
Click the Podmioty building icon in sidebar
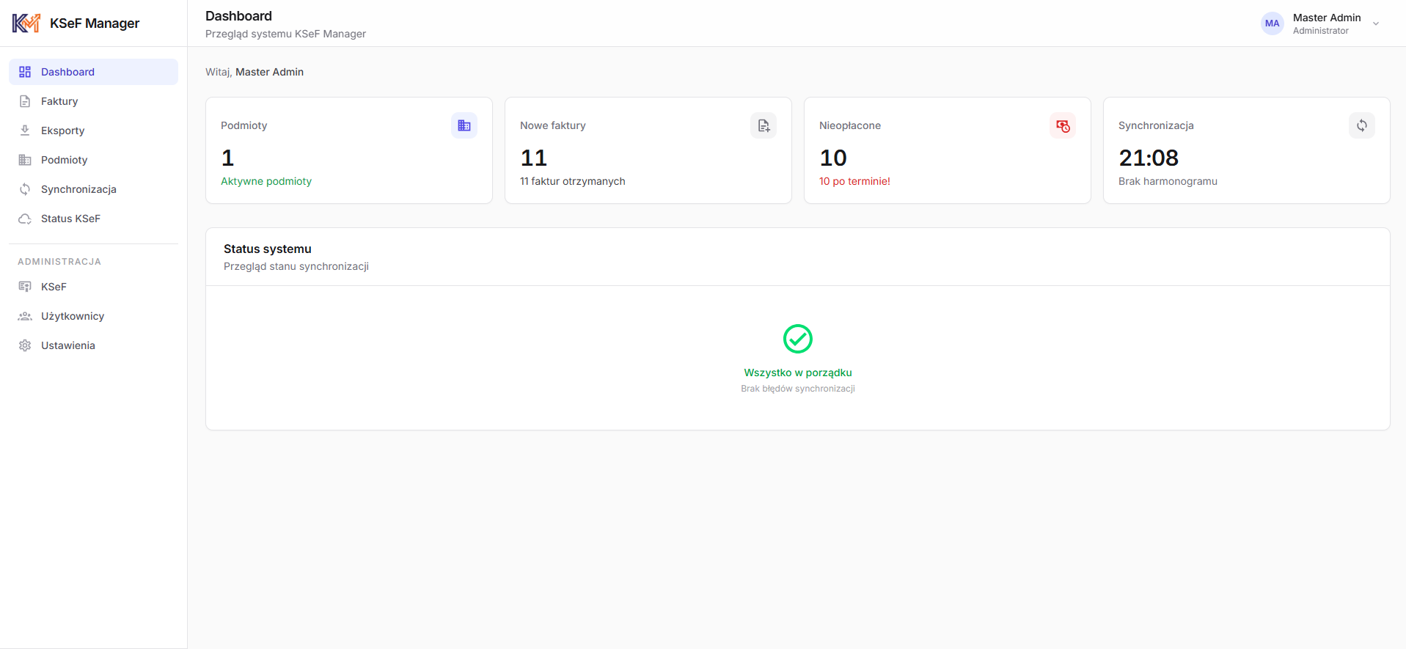[x=25, y=160]
